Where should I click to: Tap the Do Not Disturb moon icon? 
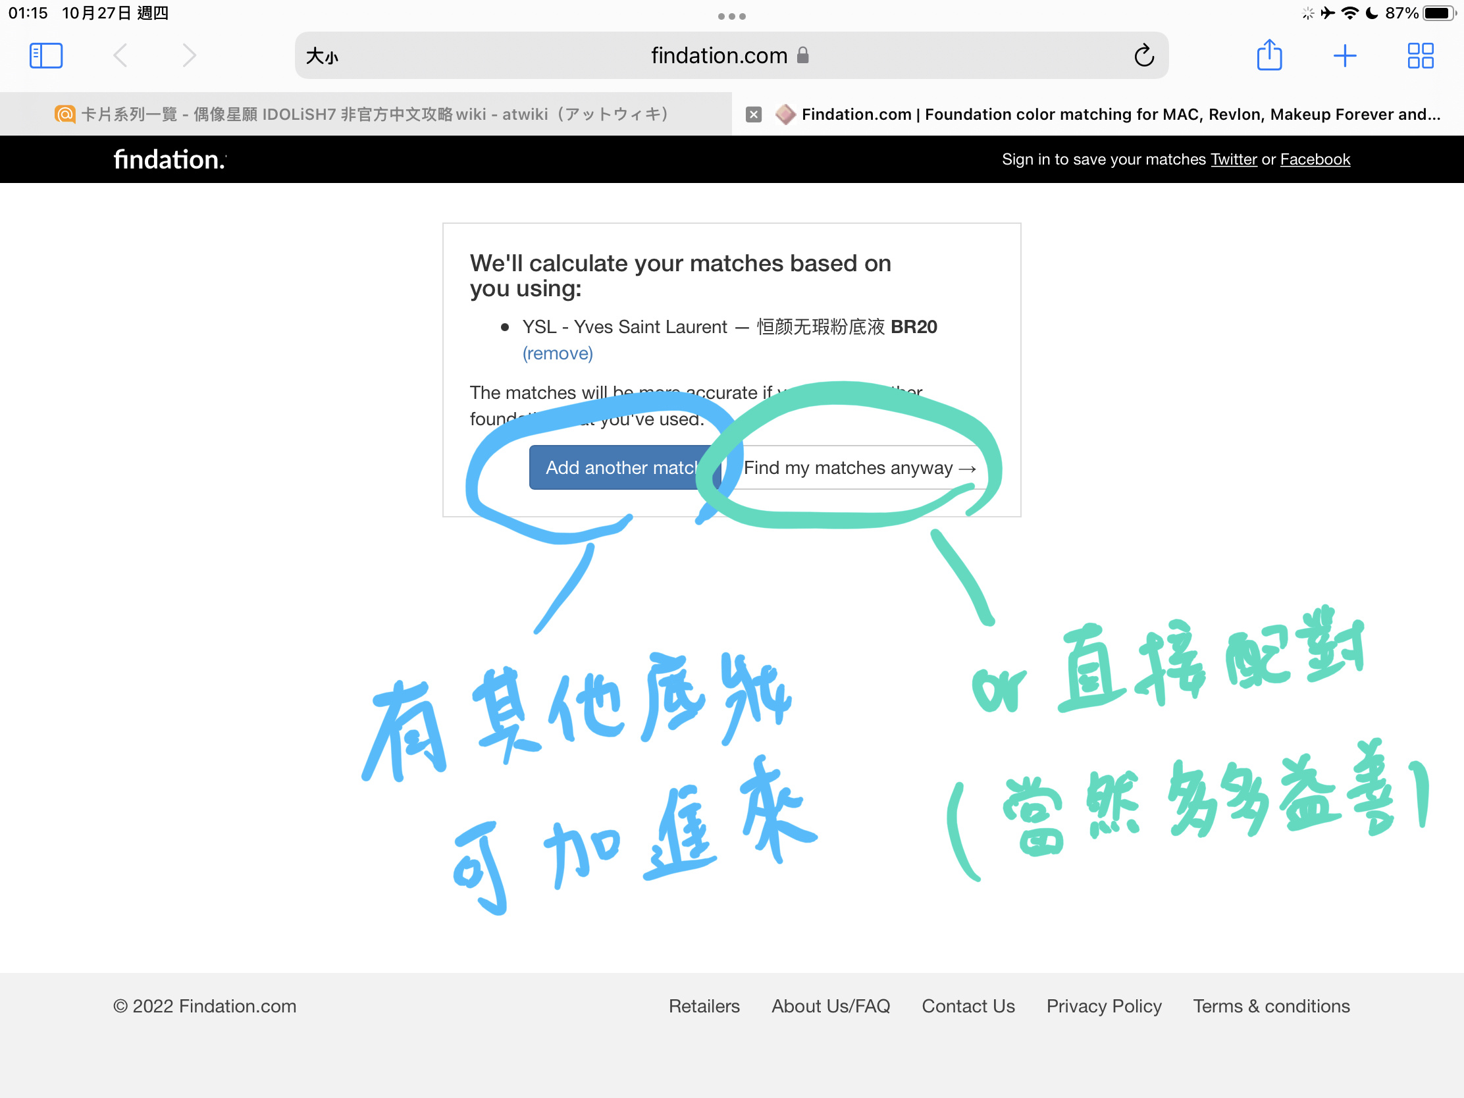(x=1372, y=13)
